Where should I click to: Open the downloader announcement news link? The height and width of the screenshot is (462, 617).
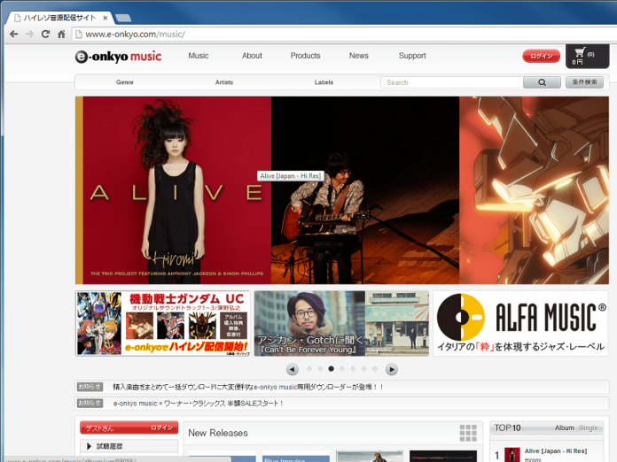pos(248,387)
